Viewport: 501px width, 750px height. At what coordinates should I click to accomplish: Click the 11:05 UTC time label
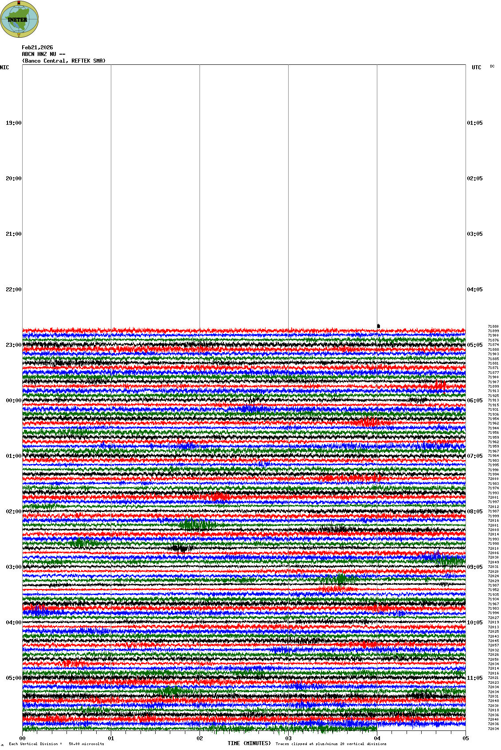pyautogui.click(x=474, y=678)
